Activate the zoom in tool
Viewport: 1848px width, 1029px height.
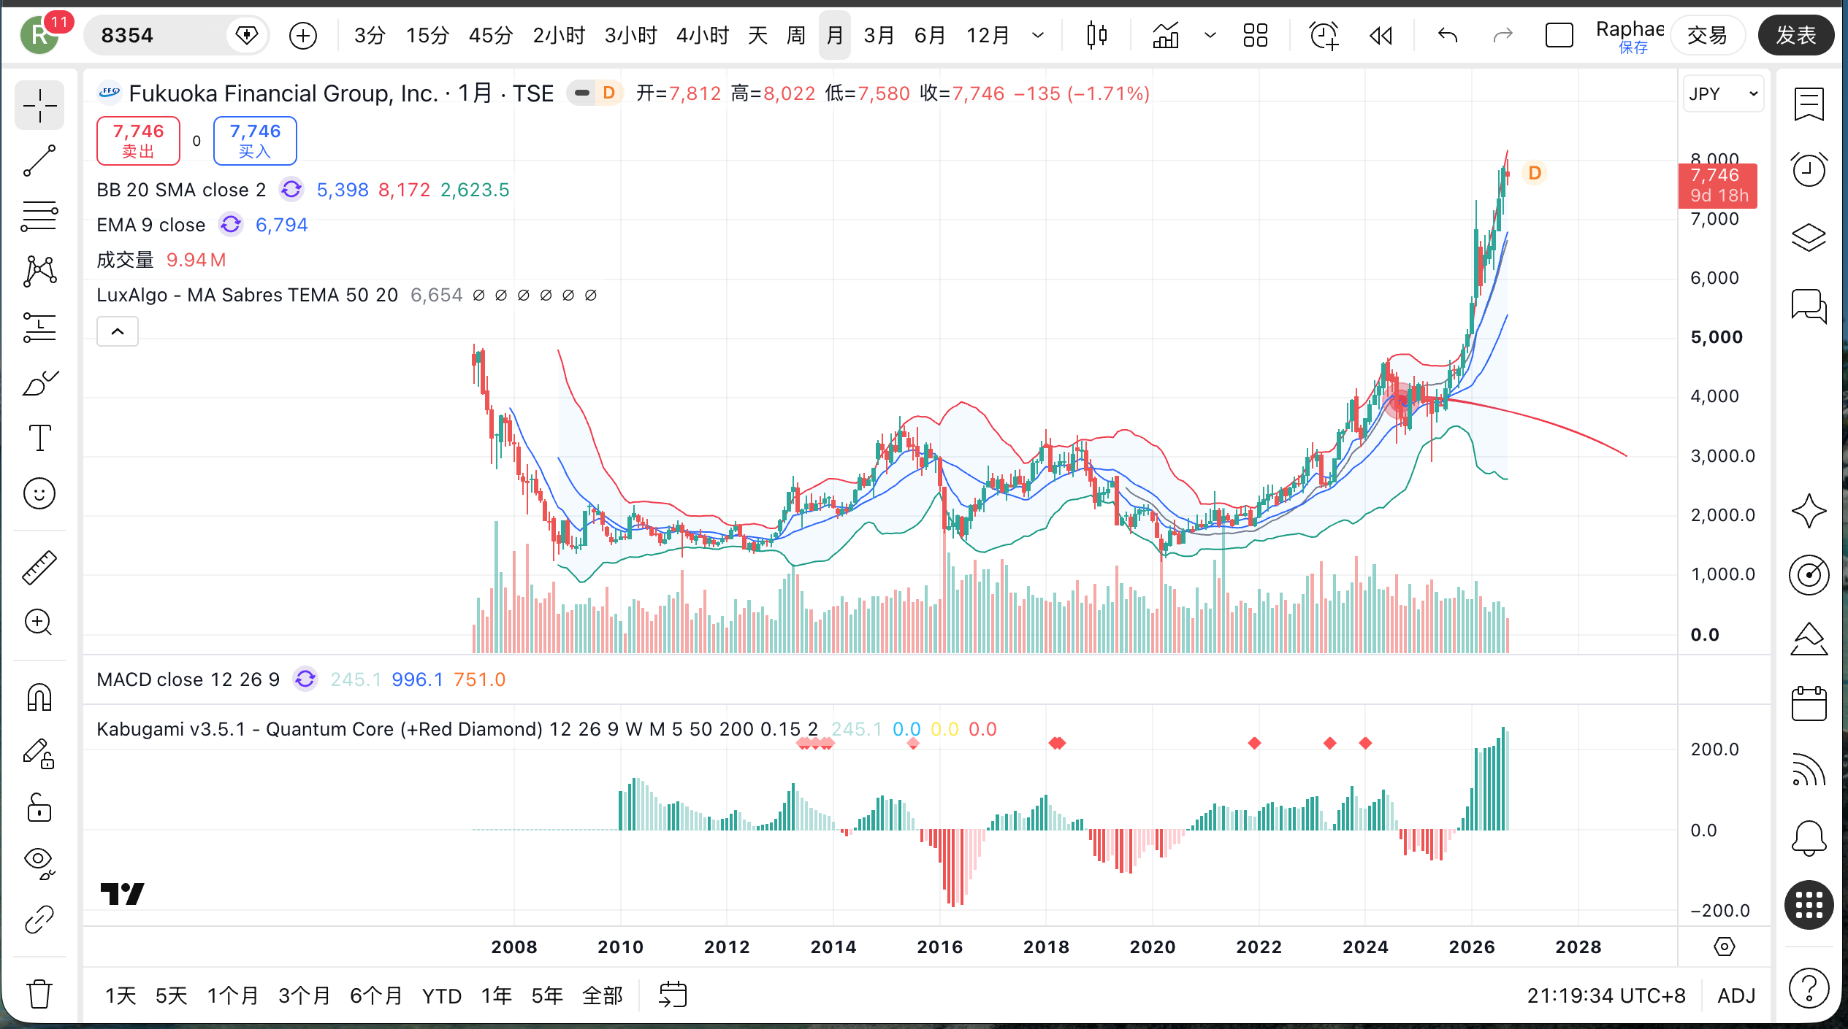(39, 623)
